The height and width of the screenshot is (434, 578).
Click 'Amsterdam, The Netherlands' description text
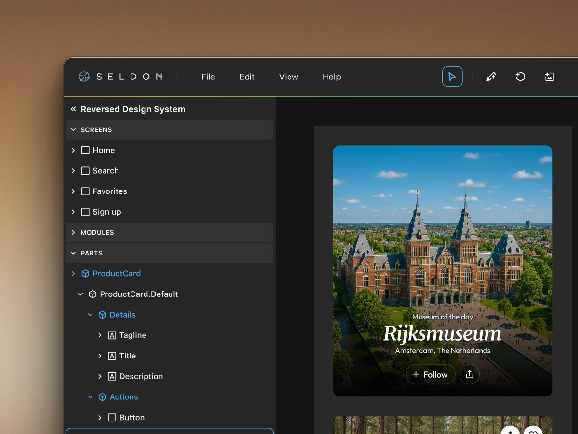click(443, 351)
